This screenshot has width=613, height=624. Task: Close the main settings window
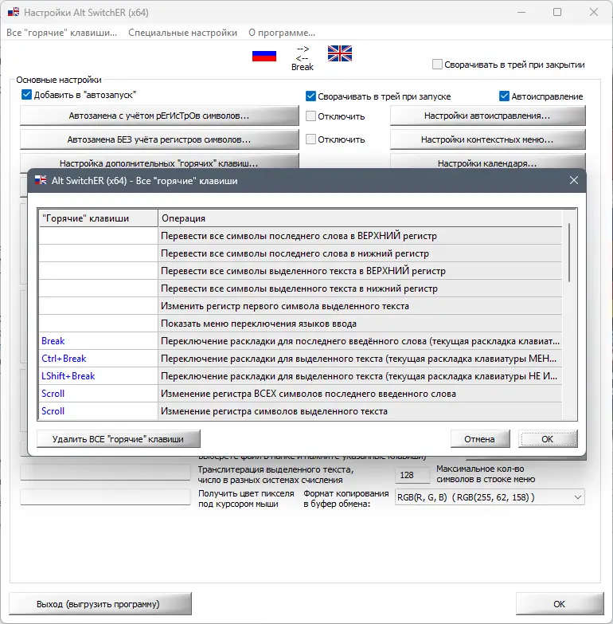(594, 12)
